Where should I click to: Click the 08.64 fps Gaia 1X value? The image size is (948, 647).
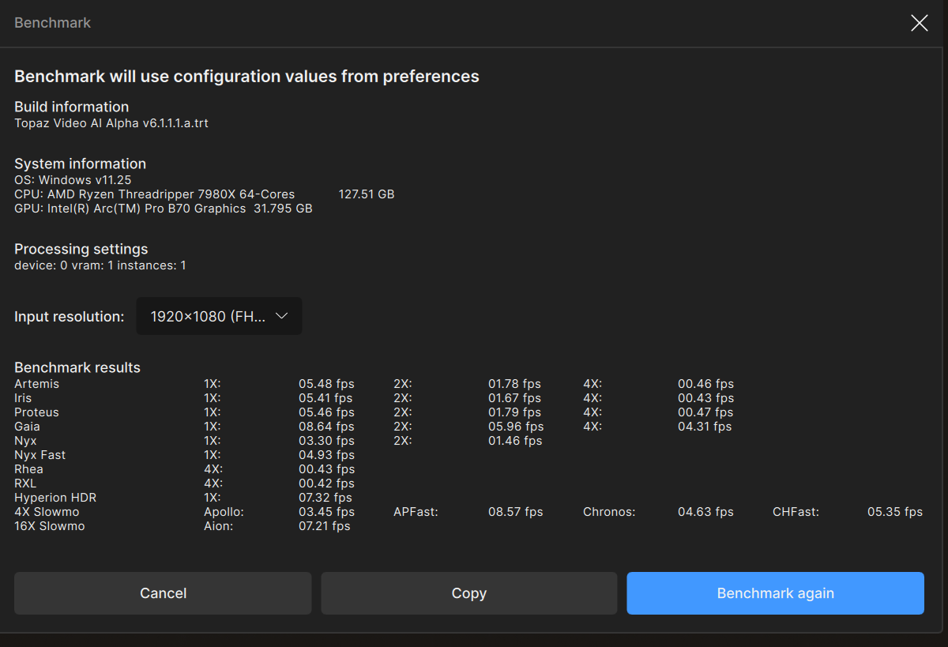(326, 427)
